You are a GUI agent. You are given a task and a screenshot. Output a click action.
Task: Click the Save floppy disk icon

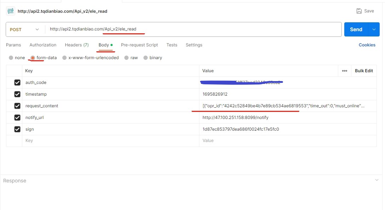click(x=359, y=11)
